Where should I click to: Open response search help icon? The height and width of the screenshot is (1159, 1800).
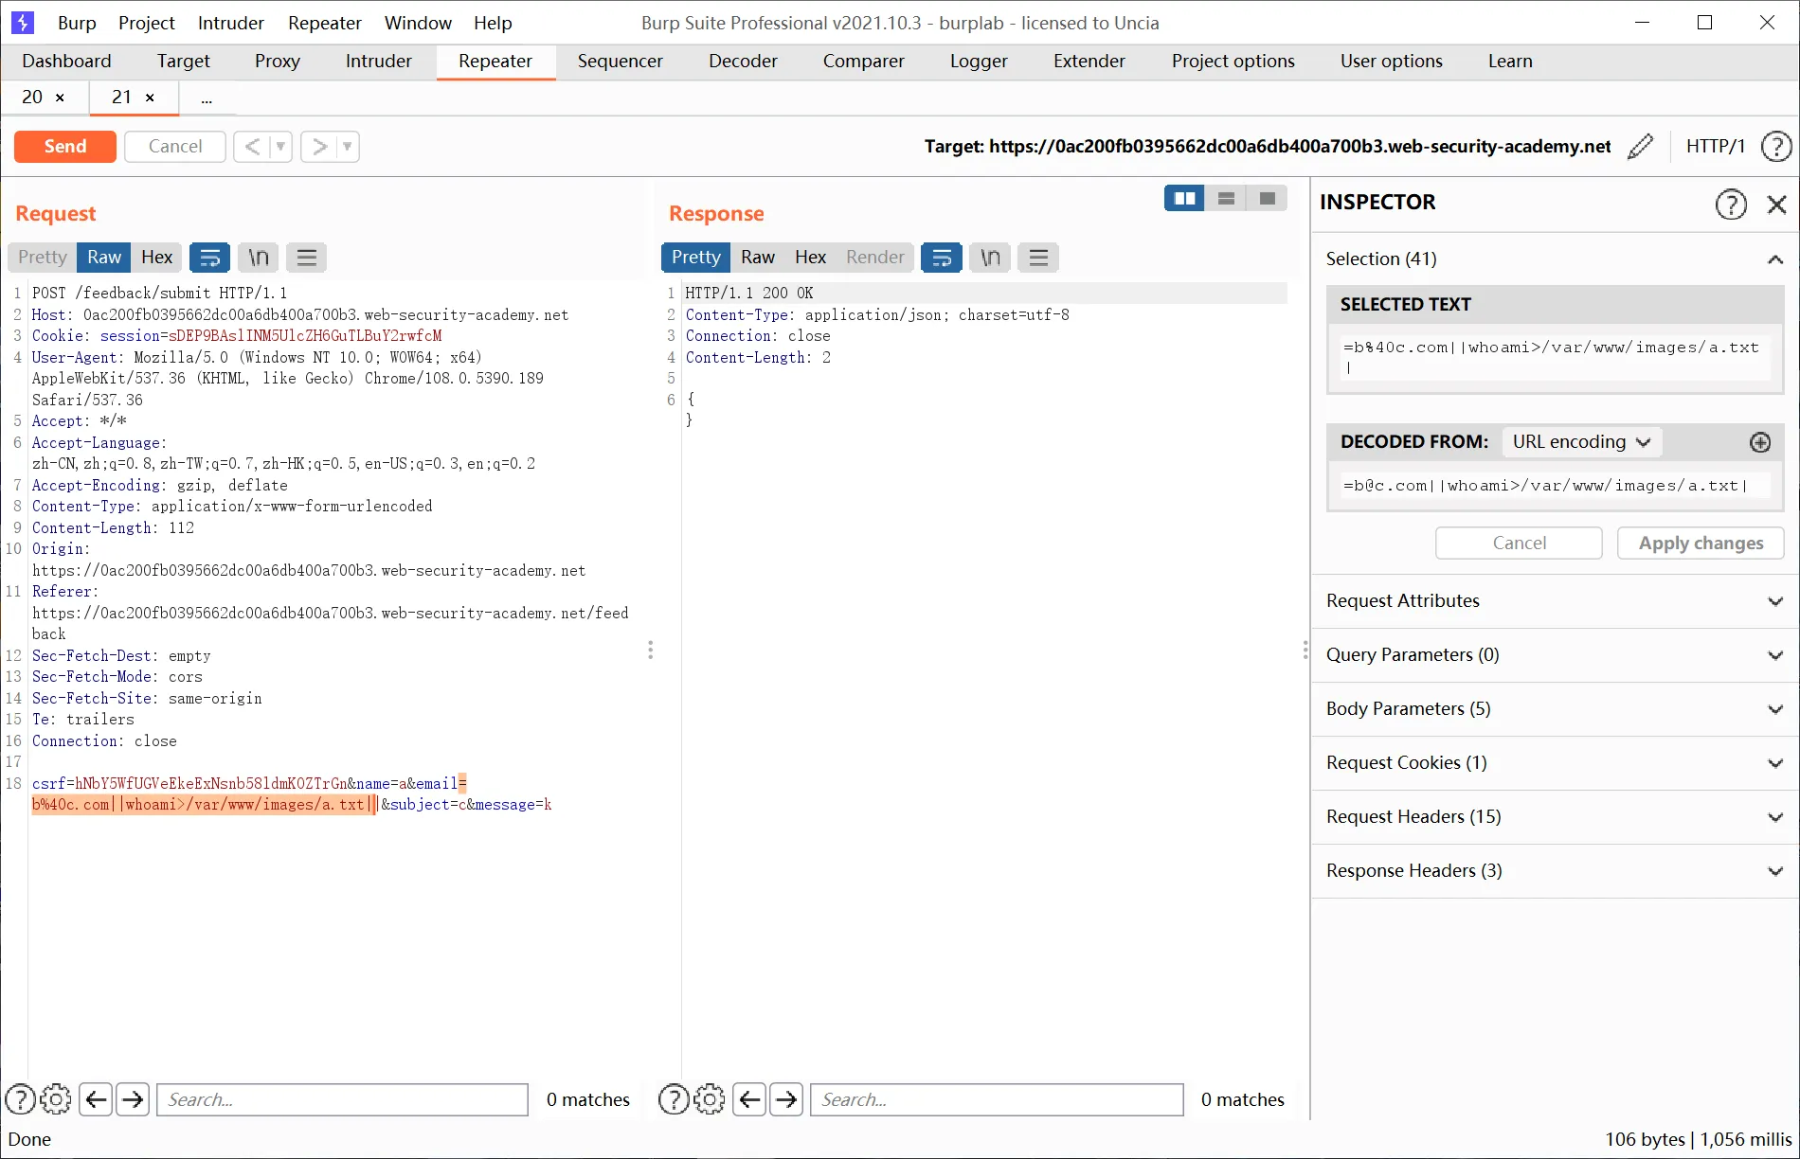674,1099
